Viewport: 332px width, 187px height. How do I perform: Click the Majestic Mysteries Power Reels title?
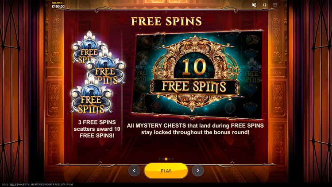[42, 185]
